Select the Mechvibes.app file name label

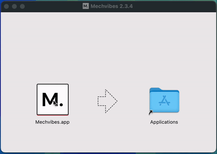(x=52, y=122)
